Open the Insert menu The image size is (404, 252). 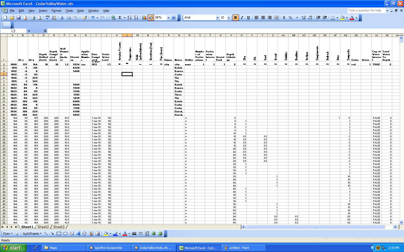pos(43,11)
